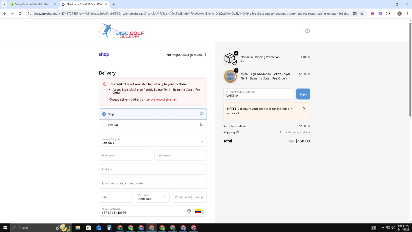Open the taskbar clock and date

(403, 228)
